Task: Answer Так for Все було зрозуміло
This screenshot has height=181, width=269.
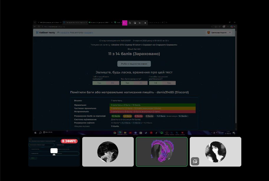Action: 128,83
